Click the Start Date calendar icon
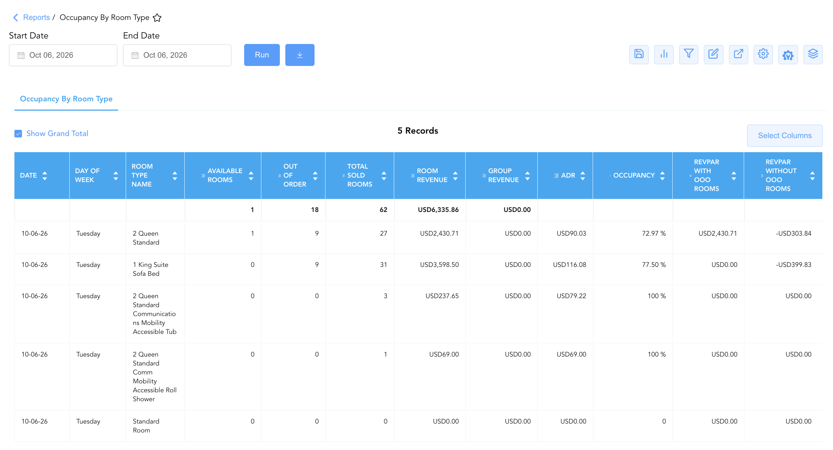This screenshot has height=450, width=833. pos(21,55)
